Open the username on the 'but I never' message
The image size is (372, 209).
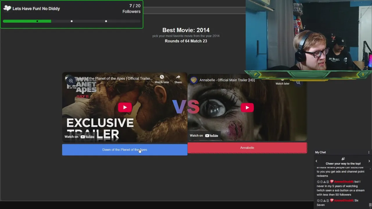tap(344, 182)
